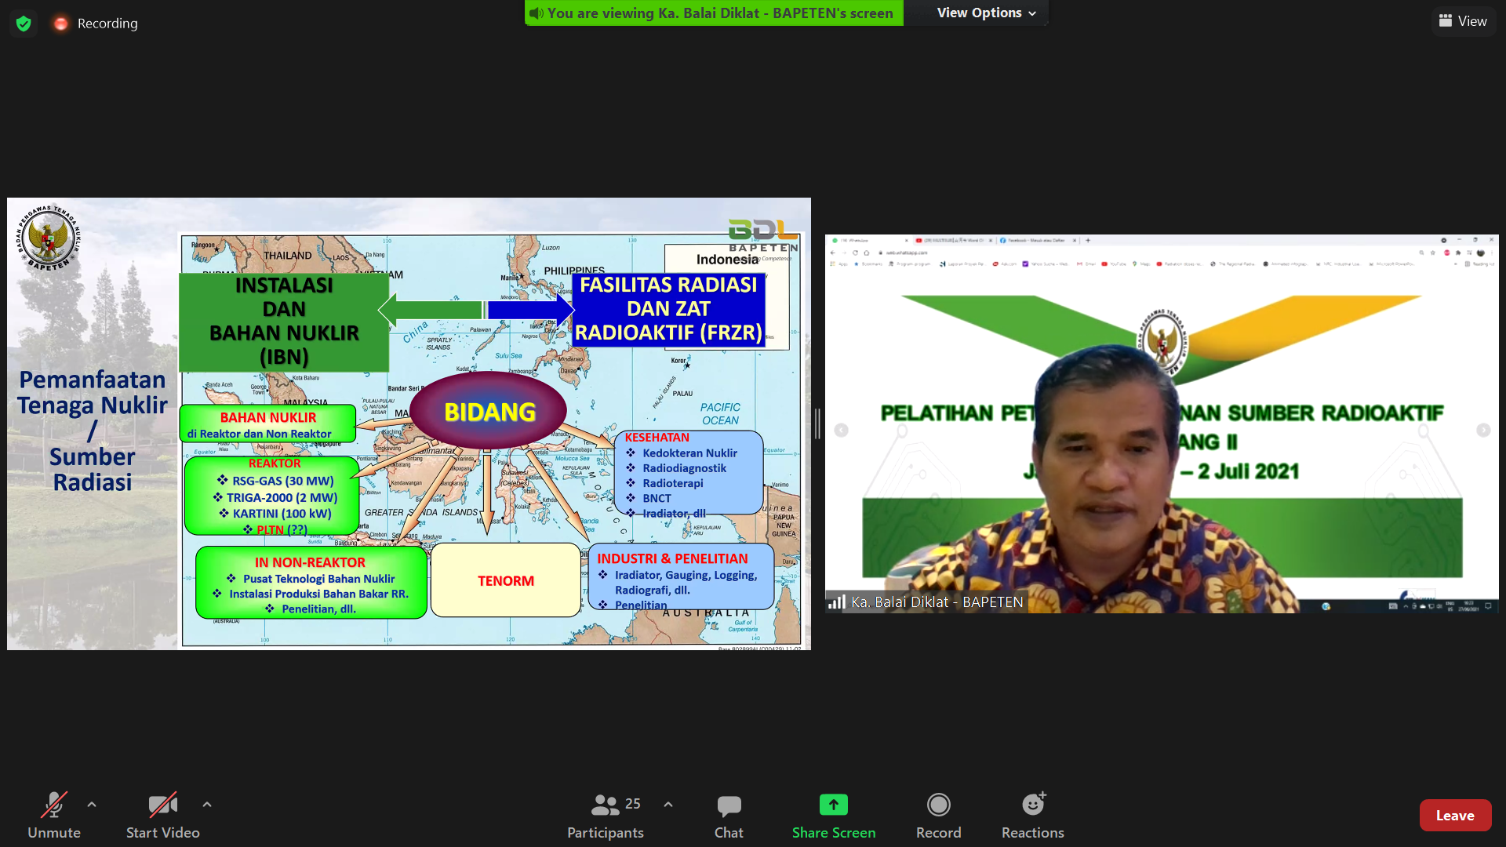The width and height of the screenshot is (1506, 847).
Task: Click the 'RSG-GAS (30 MW)' item
Action: (x=282, y=481)
